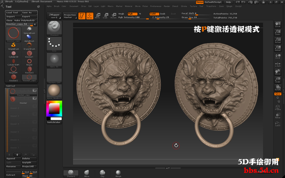This screenshot has height=178, width=285.
Task: Click the SwitchColor button
Action: [x=54, y=122]
